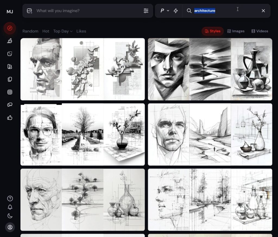Open the Create paintbrush icon in sidebar
The height and width of the screenshot is (237, 278).
coord(10,41)
